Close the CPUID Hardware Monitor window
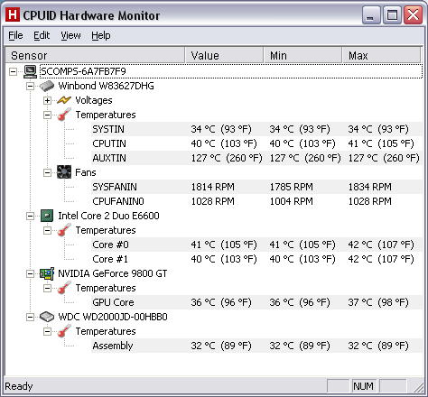The image size is (428, 397). (x=413, y=15)
